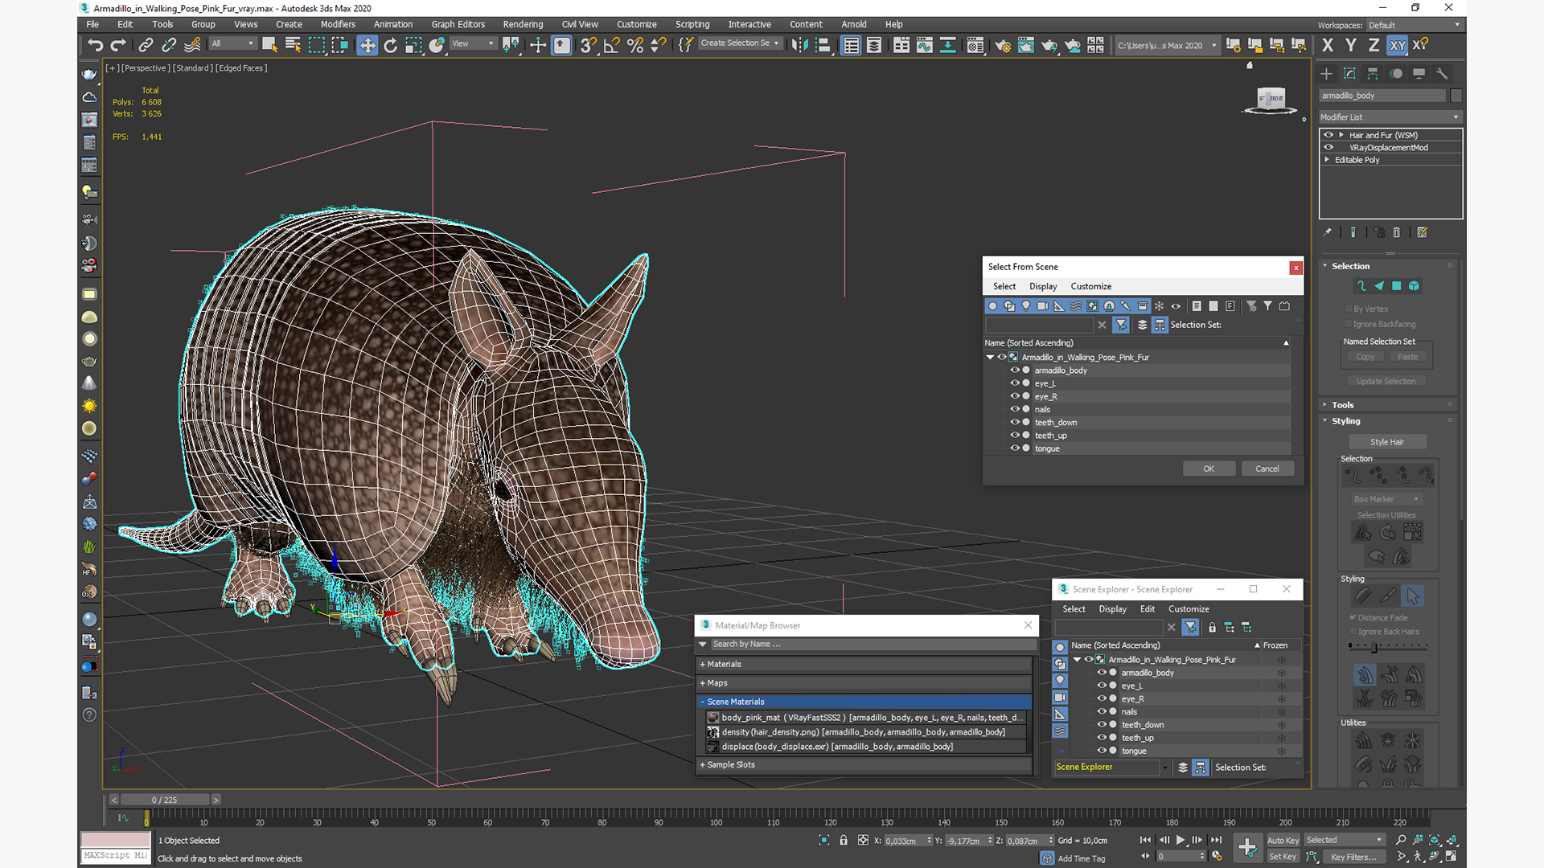
Task: Click the object color swatch beside name
Action: [x=1456, y=96]
